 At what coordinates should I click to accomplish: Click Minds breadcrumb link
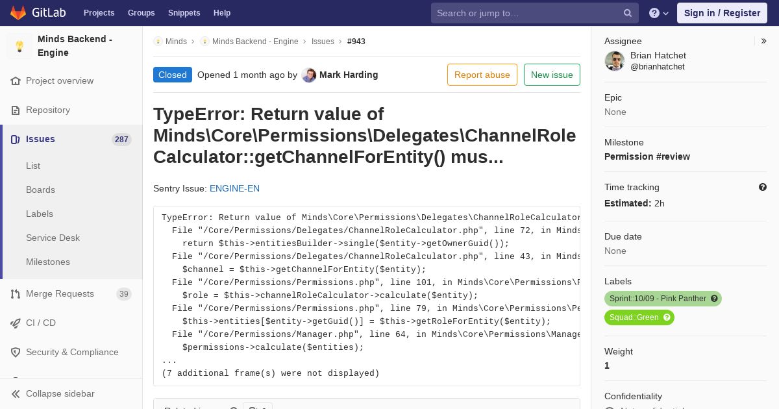point(176,42)
